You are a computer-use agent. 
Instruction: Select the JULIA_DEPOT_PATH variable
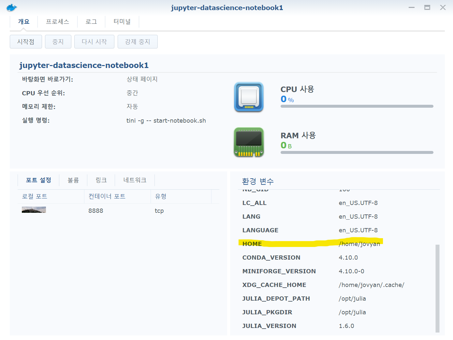[x=276, y=298]
